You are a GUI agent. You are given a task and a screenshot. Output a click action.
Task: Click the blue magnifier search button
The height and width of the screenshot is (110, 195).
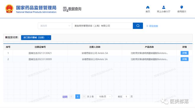[138, 26]
